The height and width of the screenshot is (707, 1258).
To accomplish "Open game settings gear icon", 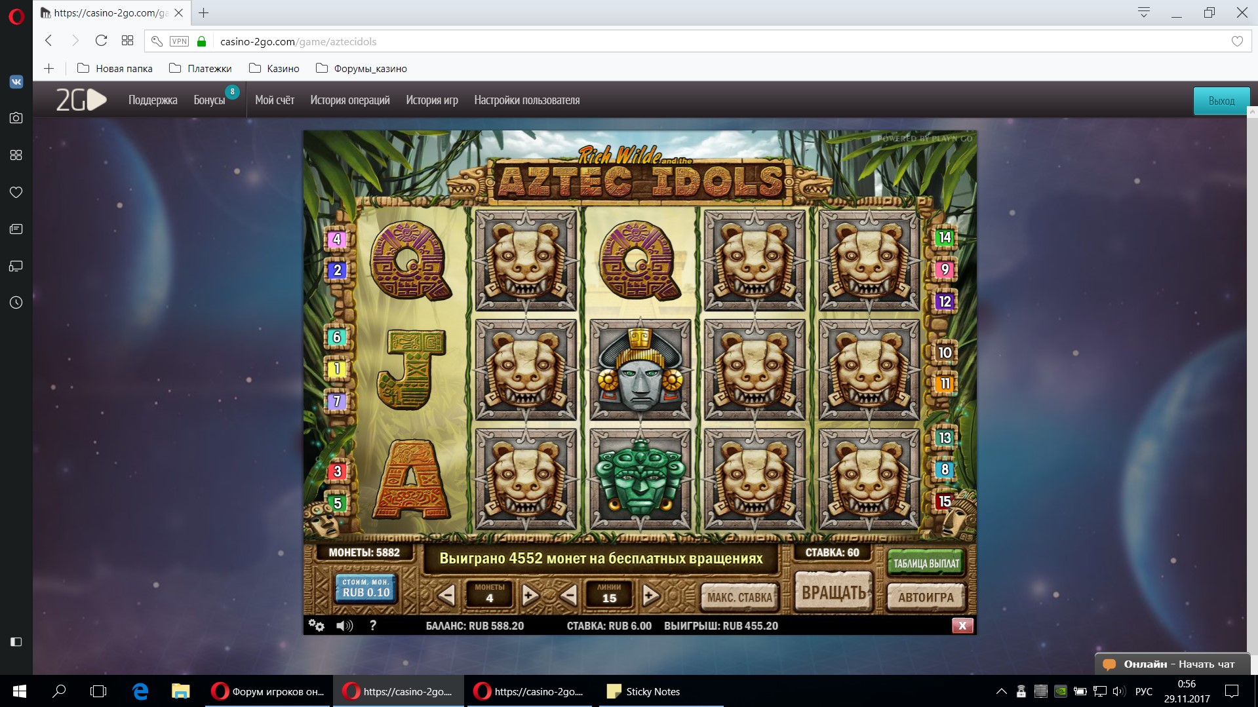I will 316,625.
